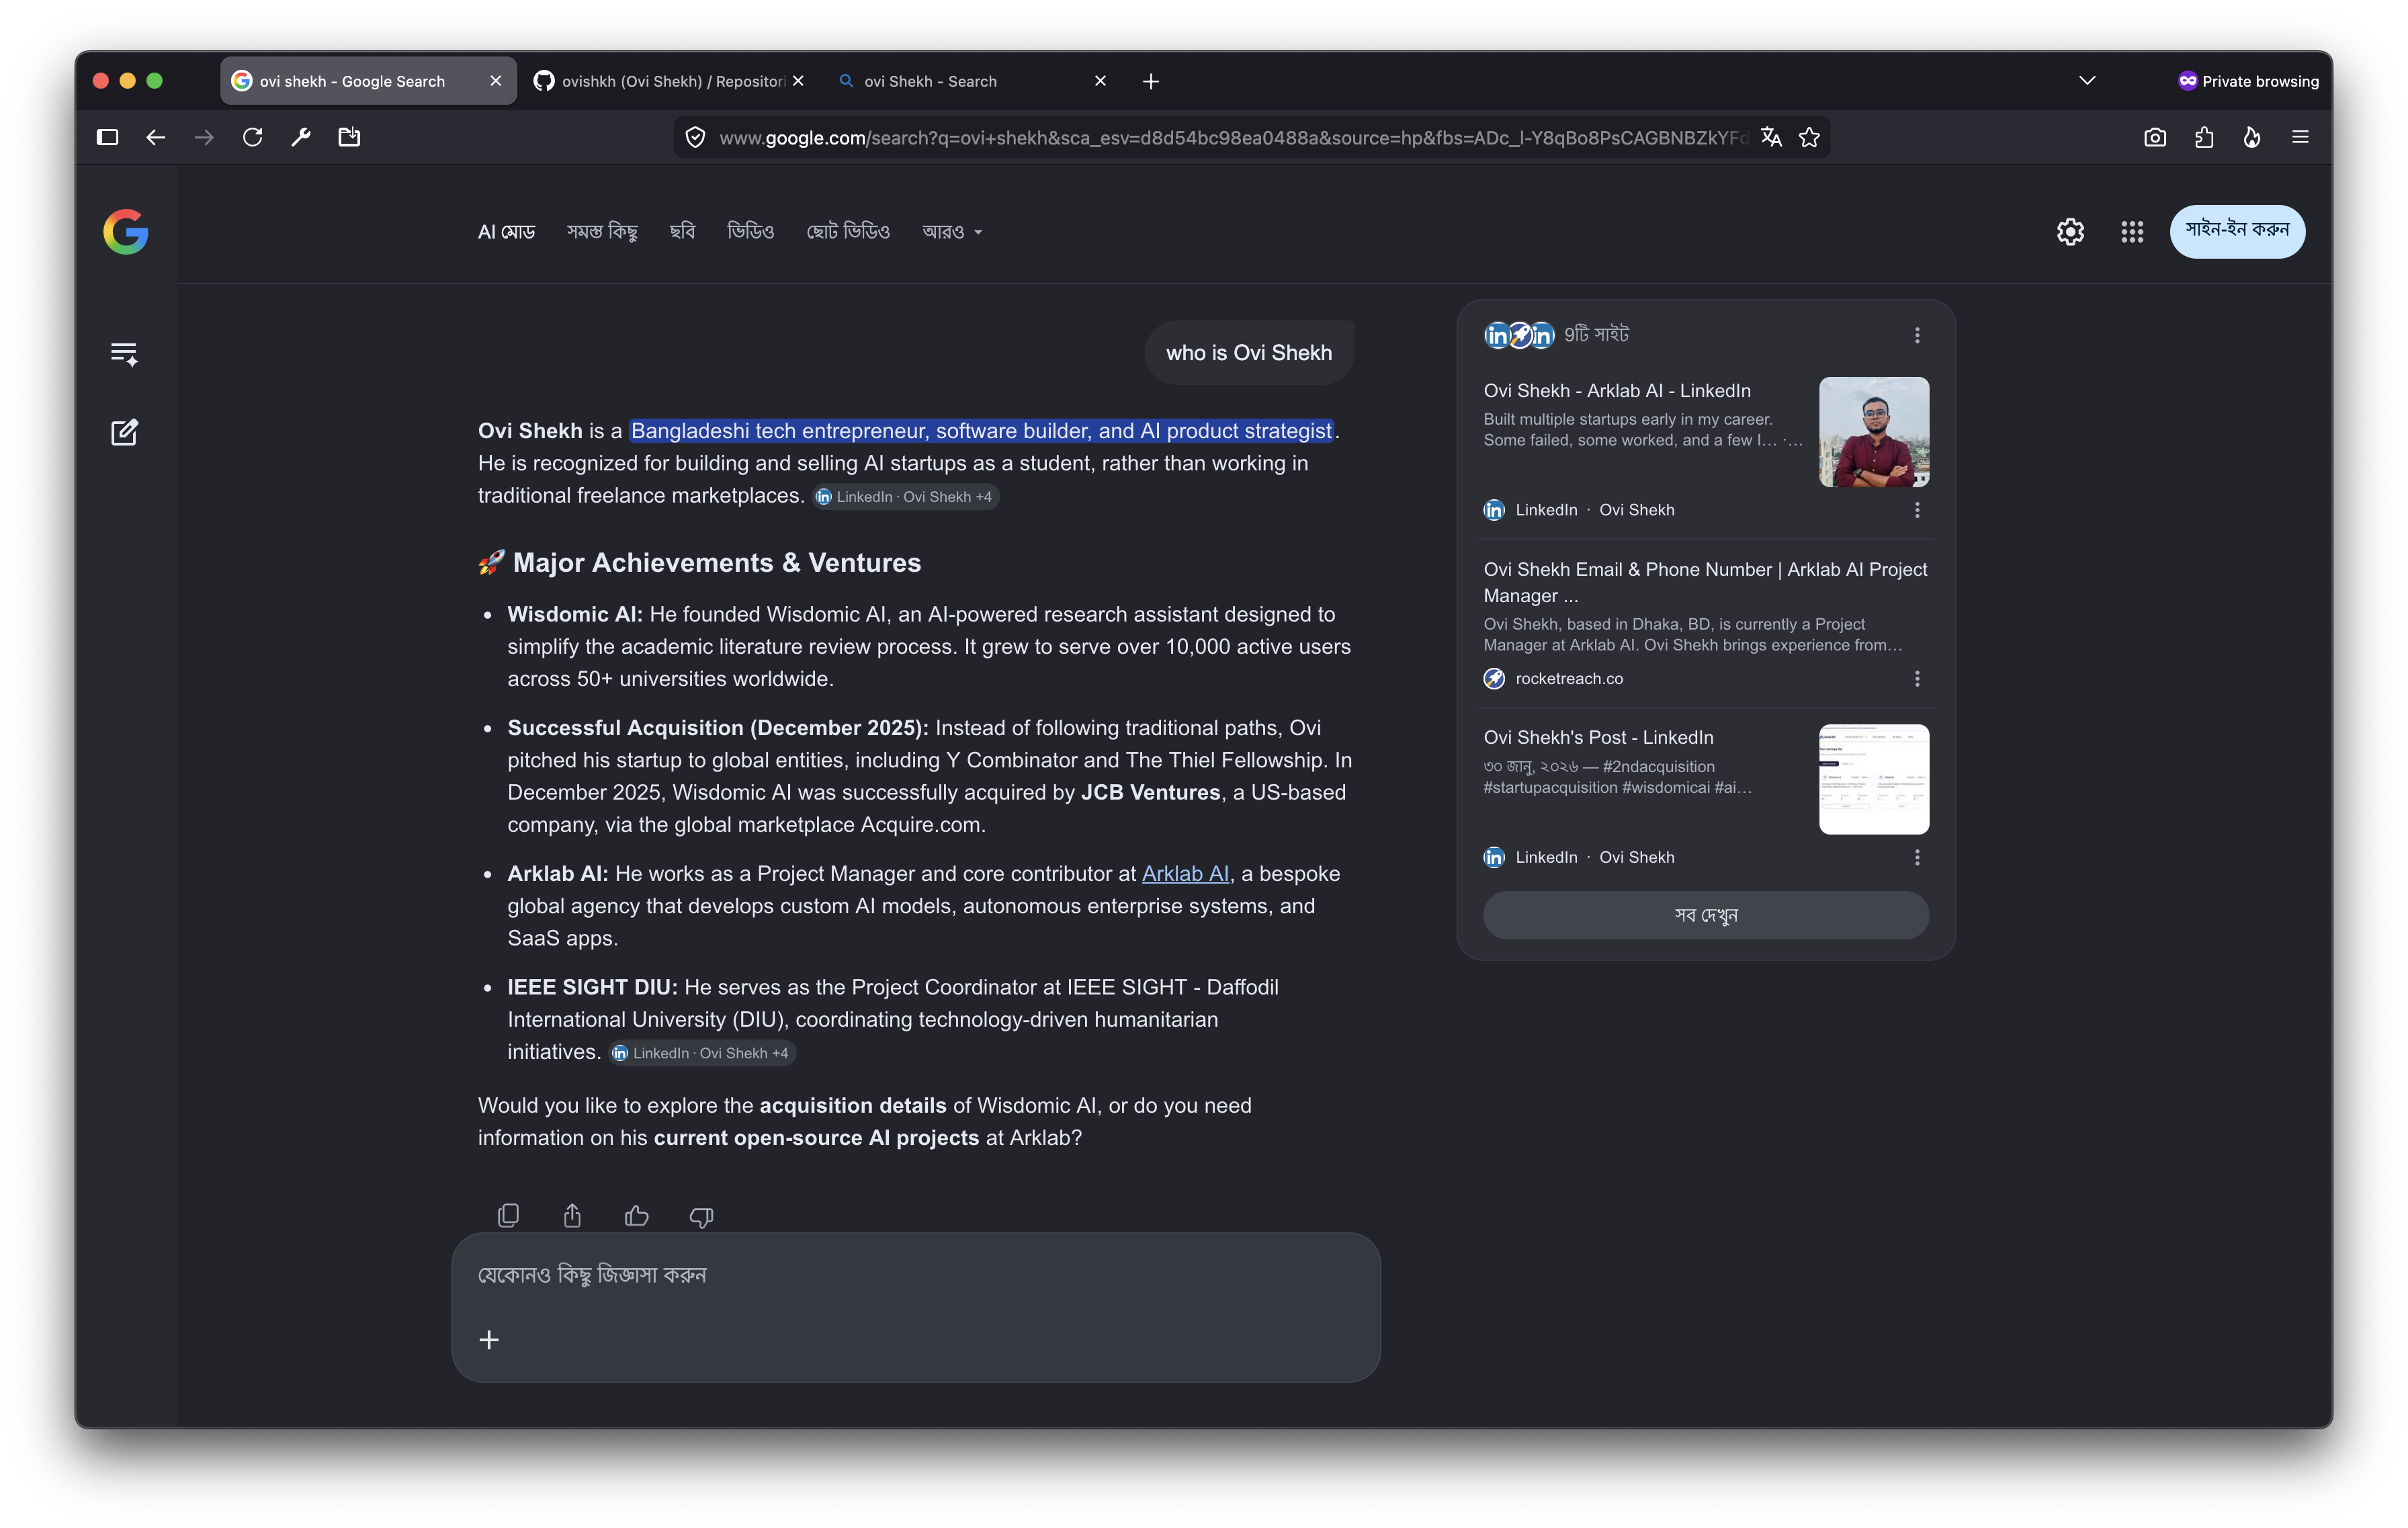
Task: Close the ovishkh GitHub tab
Action: tap(798, 81)
